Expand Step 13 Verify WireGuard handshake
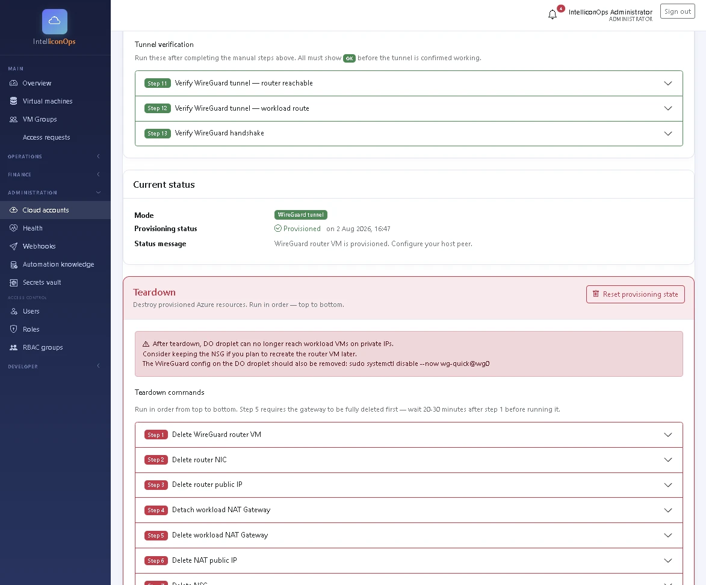 pyautogui.click(x=409, y=133)
